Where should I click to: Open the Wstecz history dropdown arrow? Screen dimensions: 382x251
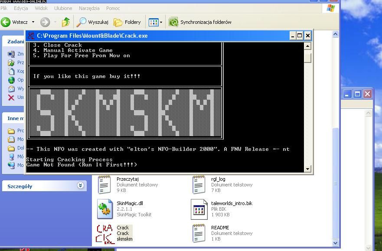(33, 22)
